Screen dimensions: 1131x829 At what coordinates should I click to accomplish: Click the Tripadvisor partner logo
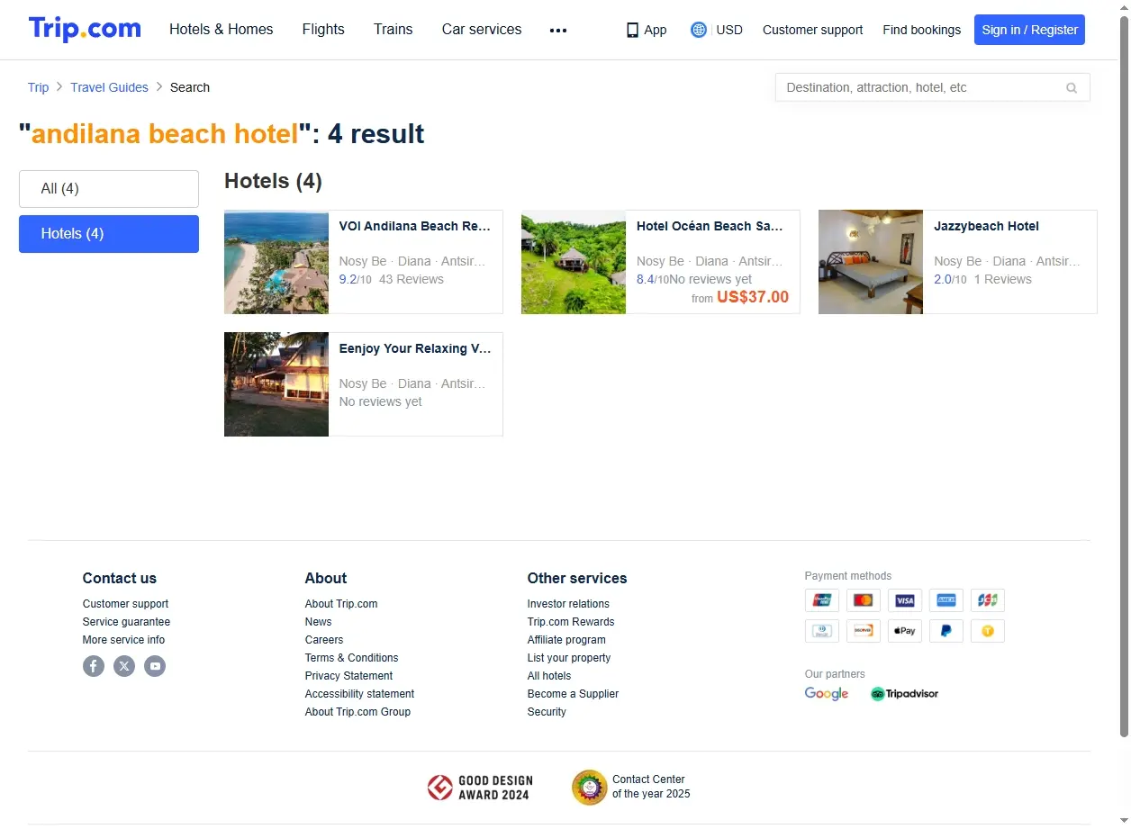coord(904,694)
